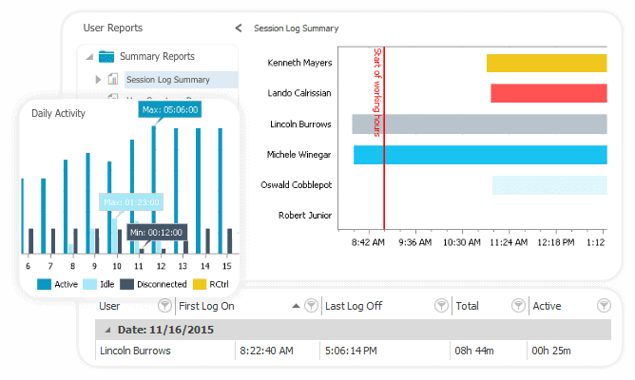
Task: Open the Total column filter icon
Action: 518,306
